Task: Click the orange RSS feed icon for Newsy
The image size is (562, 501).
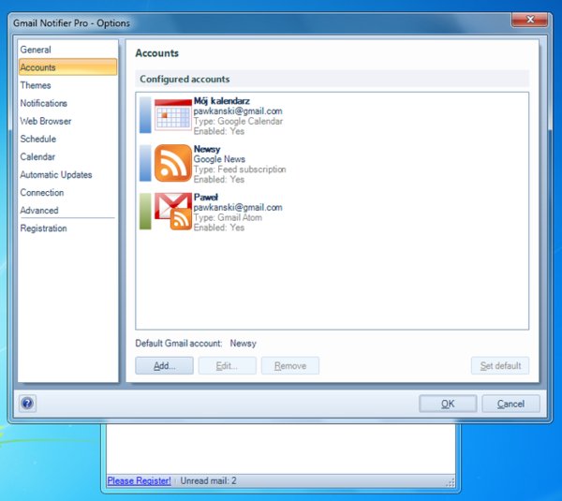Action: coord(173,163)
